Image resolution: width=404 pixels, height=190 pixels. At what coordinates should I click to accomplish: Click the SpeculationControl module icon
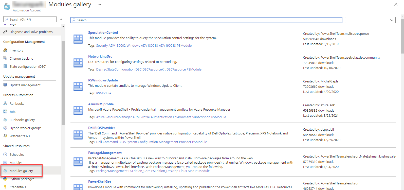click(78, 39)
